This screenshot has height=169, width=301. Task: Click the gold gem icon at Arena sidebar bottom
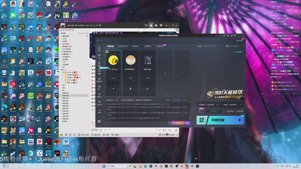[99, 121]
